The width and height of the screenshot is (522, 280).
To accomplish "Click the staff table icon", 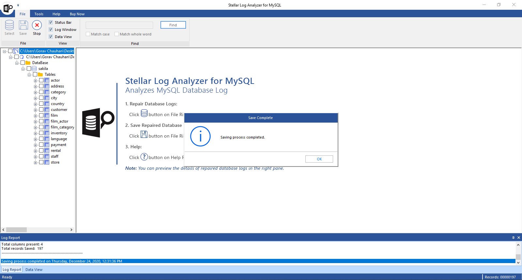I will click(x=47, y=156).
